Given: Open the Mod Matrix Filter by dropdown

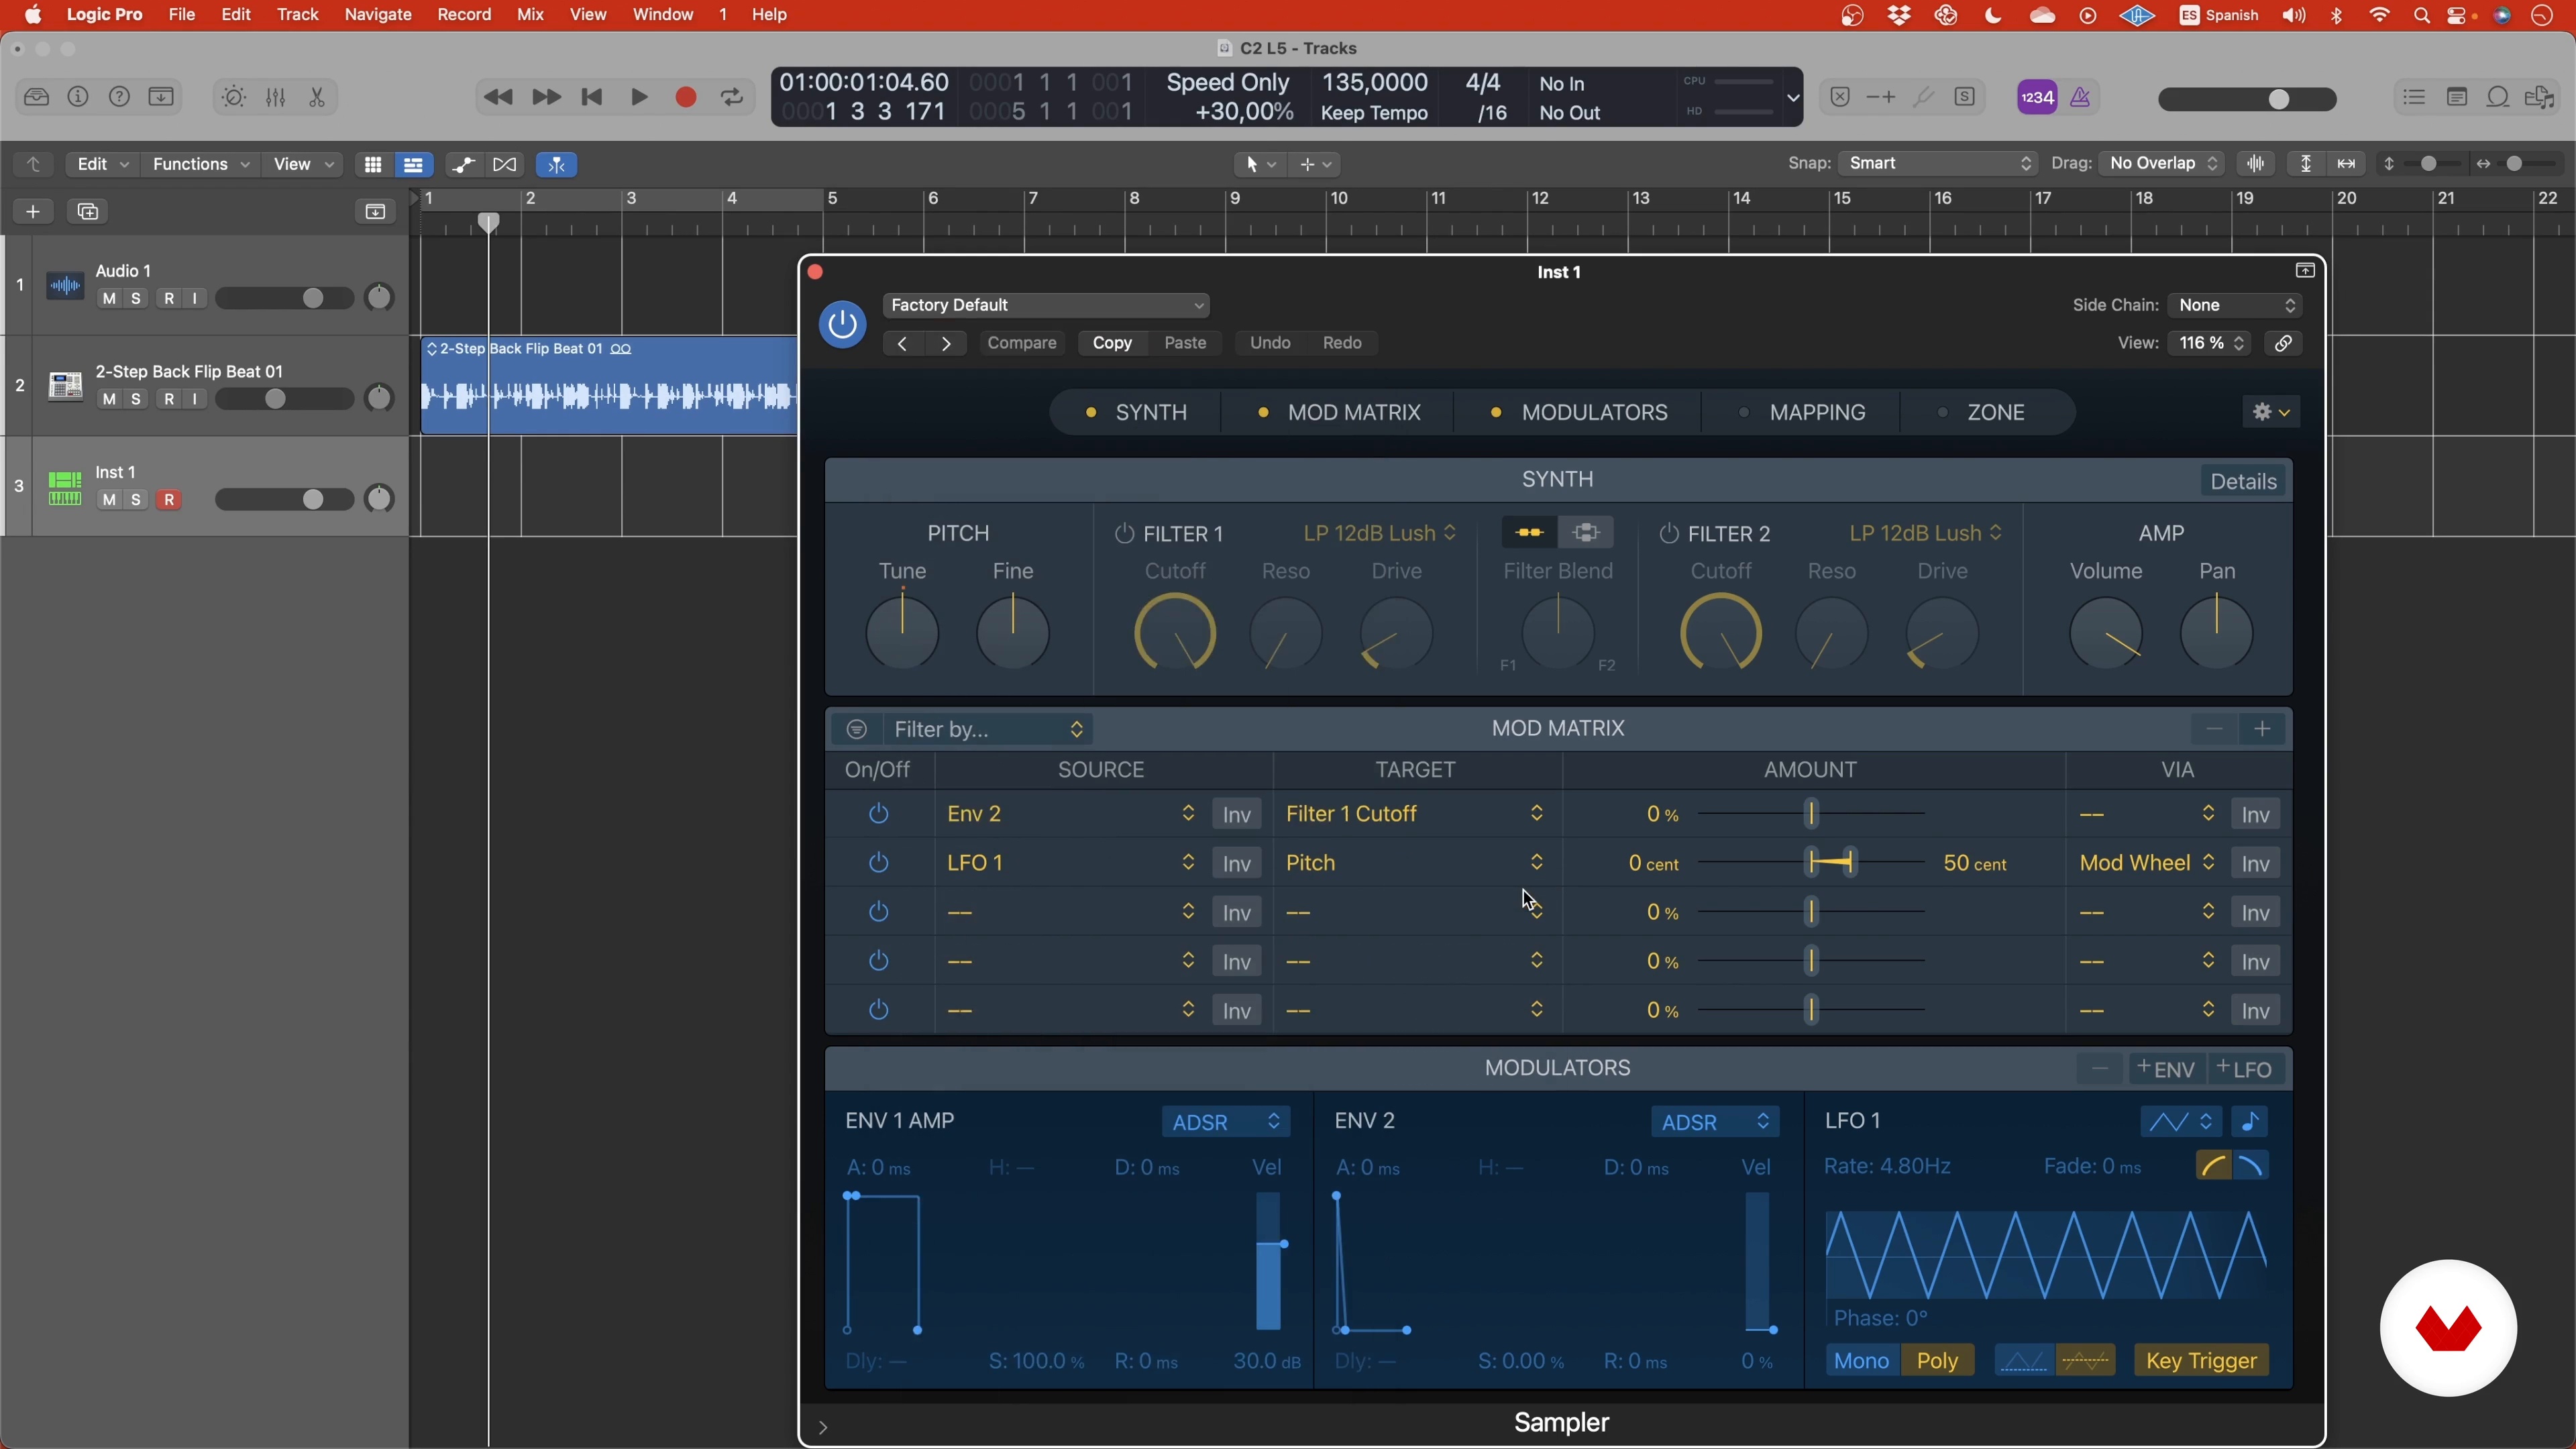Looking at the screenshot, I should click(x=988, y=729).
